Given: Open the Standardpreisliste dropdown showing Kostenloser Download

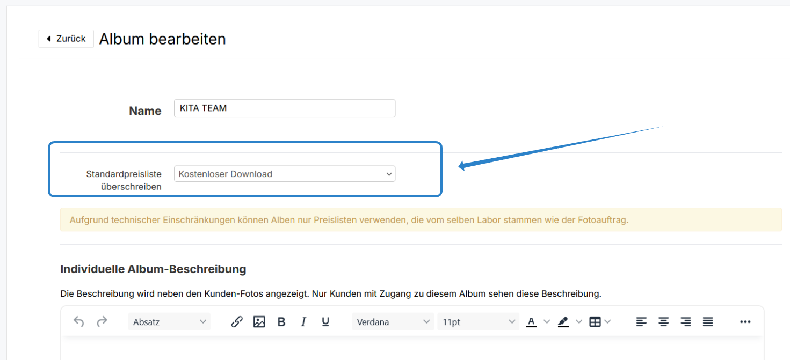Looking at the screenshot, I should pos(284,173).
